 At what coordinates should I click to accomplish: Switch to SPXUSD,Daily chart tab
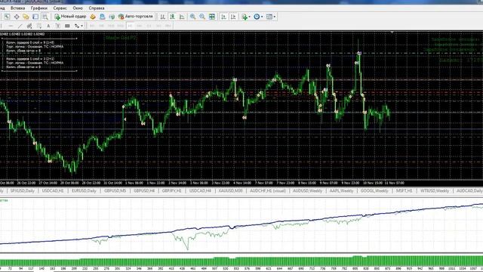point(23,191)
